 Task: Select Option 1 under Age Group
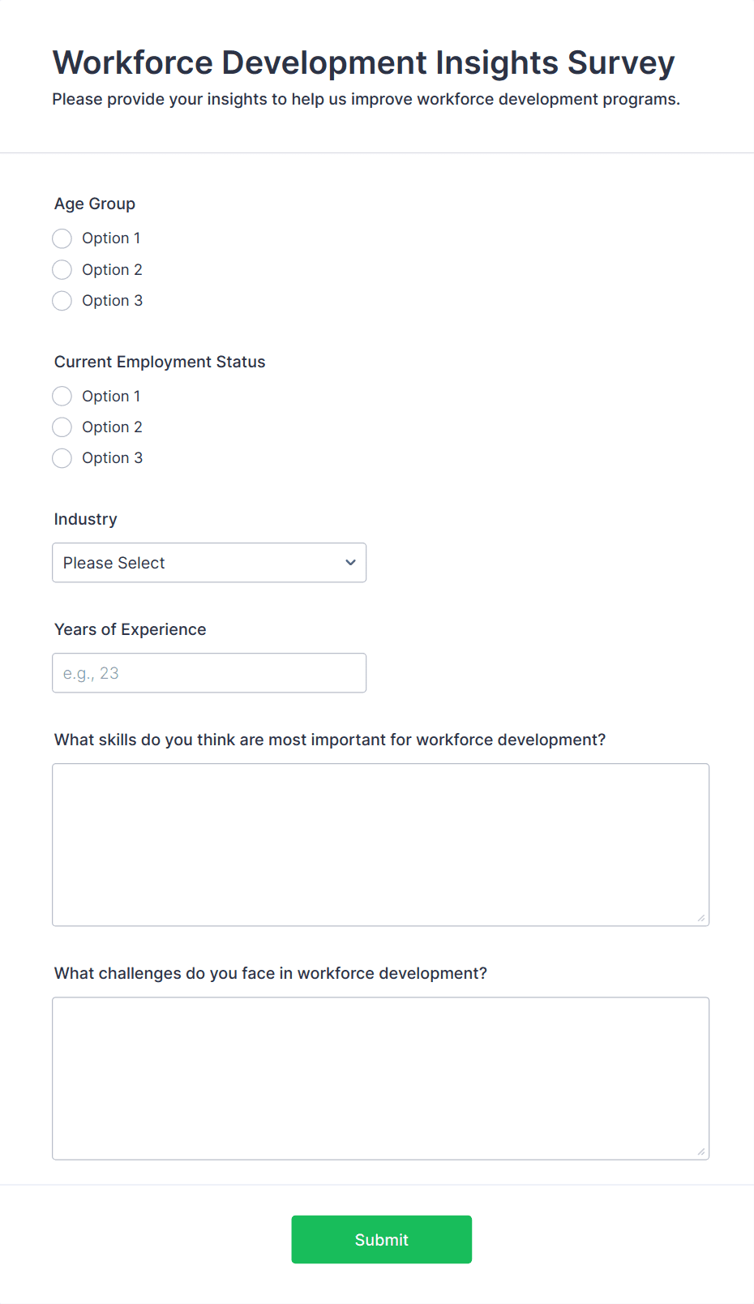(62, 238)
